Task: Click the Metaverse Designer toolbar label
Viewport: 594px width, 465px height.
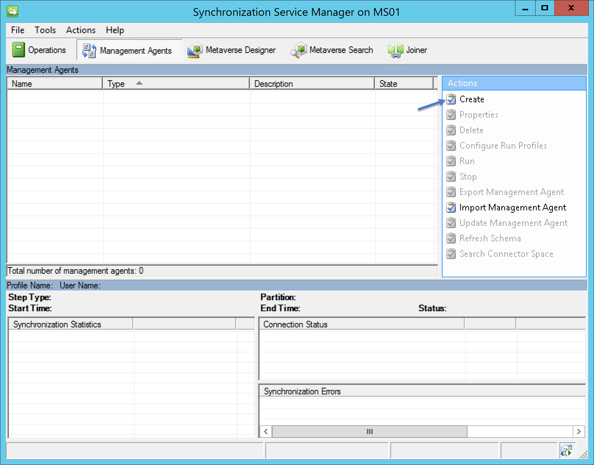Action: 241,50
